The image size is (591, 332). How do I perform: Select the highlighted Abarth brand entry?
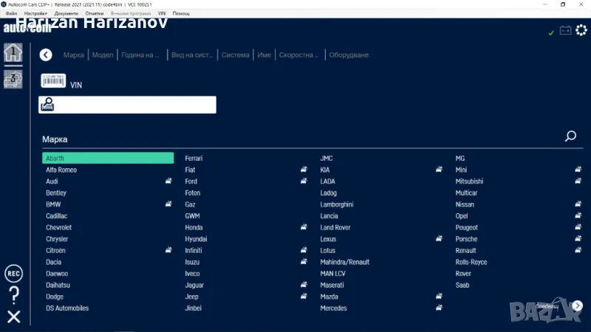click(108, 158)
